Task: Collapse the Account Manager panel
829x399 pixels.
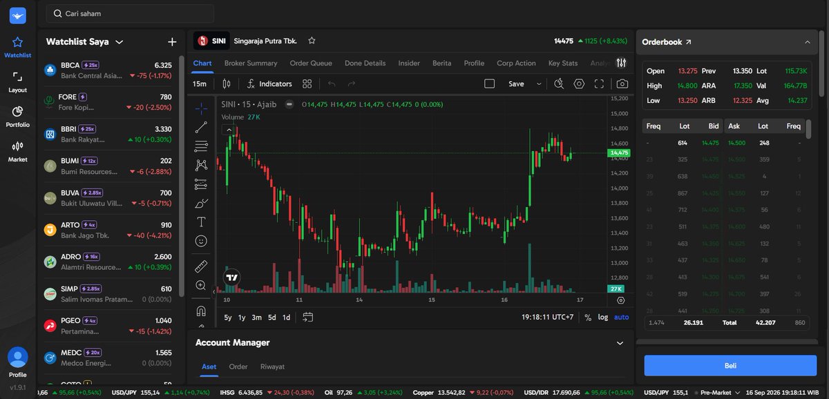Action: [620, 342]
